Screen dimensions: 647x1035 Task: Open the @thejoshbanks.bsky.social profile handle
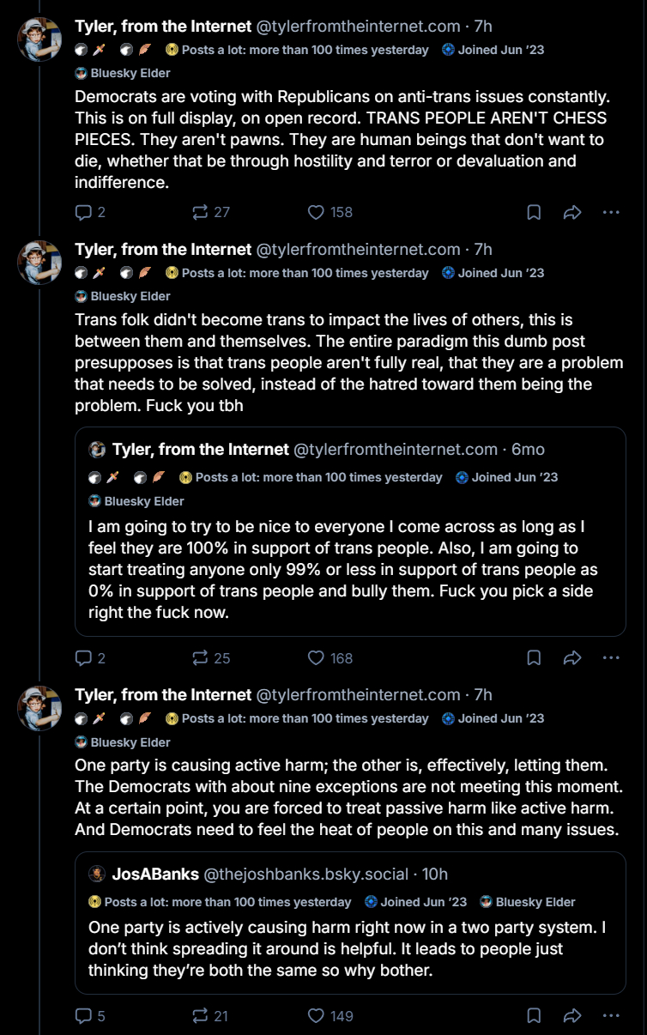click(x=305, y=875)
